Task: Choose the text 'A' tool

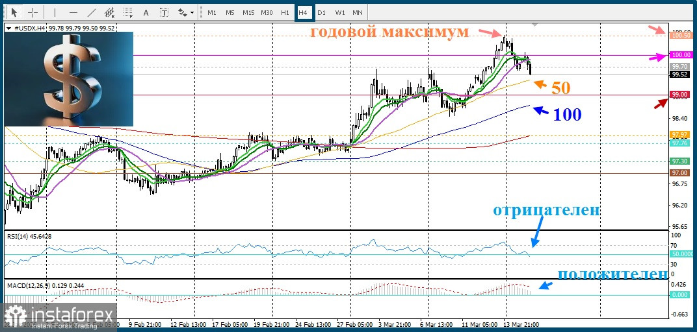Action: click(146, 12)
